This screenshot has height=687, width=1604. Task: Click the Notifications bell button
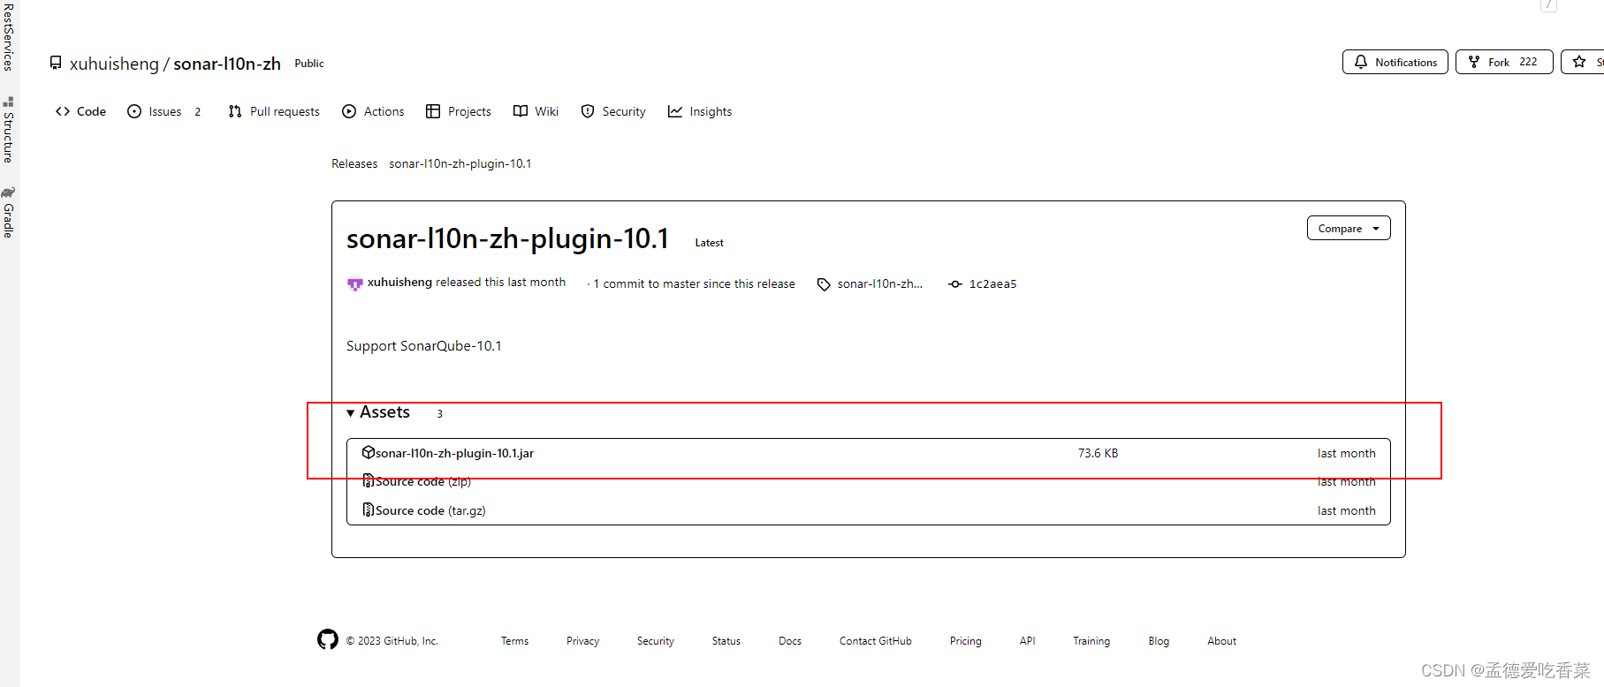point(1395,62)
